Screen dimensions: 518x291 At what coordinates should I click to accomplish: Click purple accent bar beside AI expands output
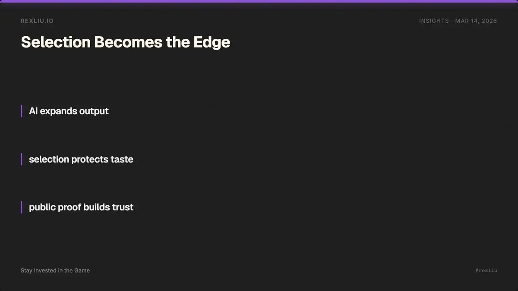21,111
